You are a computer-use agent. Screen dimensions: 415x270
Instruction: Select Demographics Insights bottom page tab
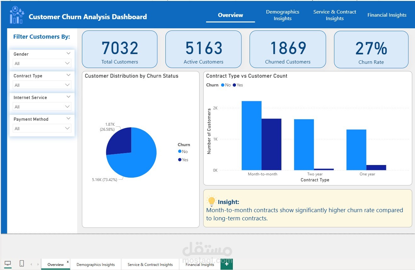tap(95, 264)
